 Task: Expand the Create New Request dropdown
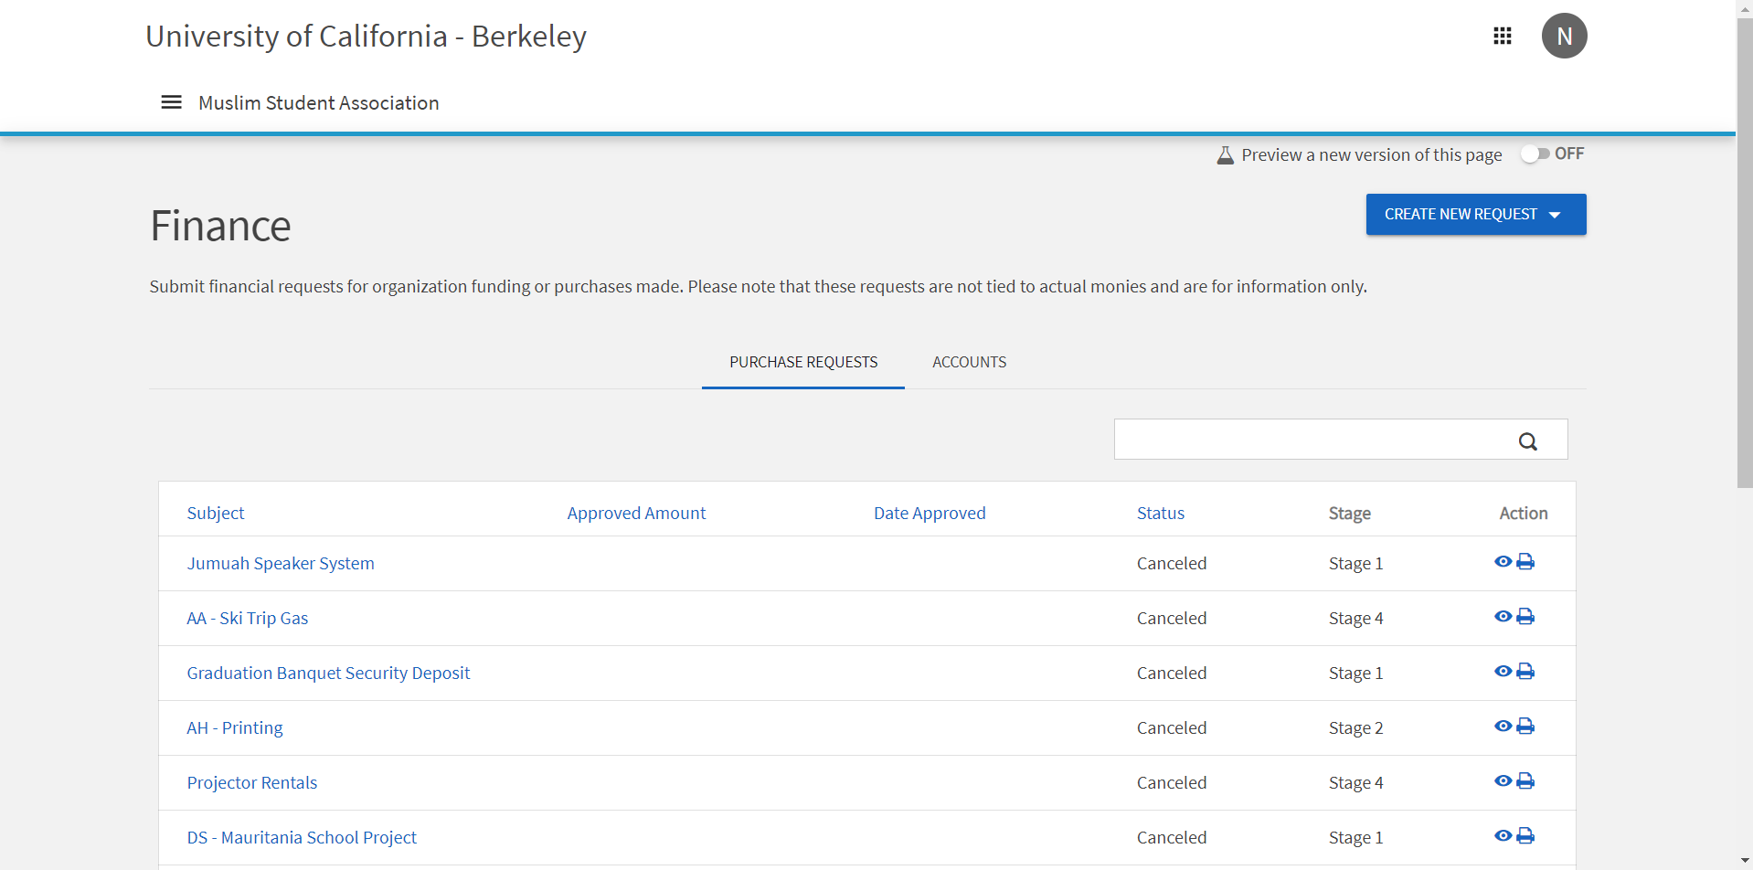[x=1476, y=214]
